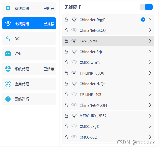Click the lock icon for ChinaNet-MG3M
This screenshot has width=159, height=147.
(66, 105)
